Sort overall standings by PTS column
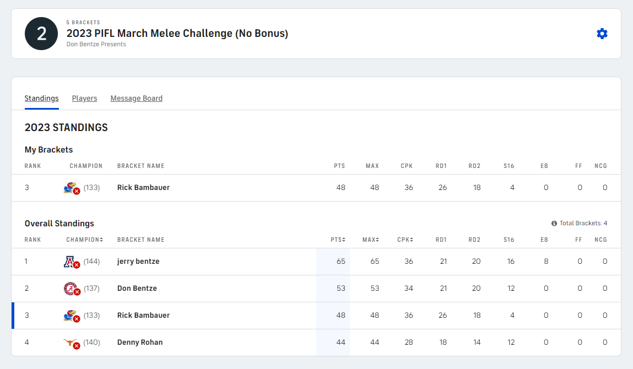The width and height of the screenshot is (633, 369). tap(338, 240)
